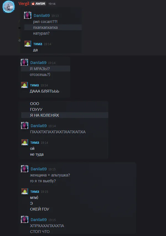
Task: Click Danila69 avatar above 'ПХАХПХПАХПАХПХАПХАПХА'
Action: tap(25, 125)
